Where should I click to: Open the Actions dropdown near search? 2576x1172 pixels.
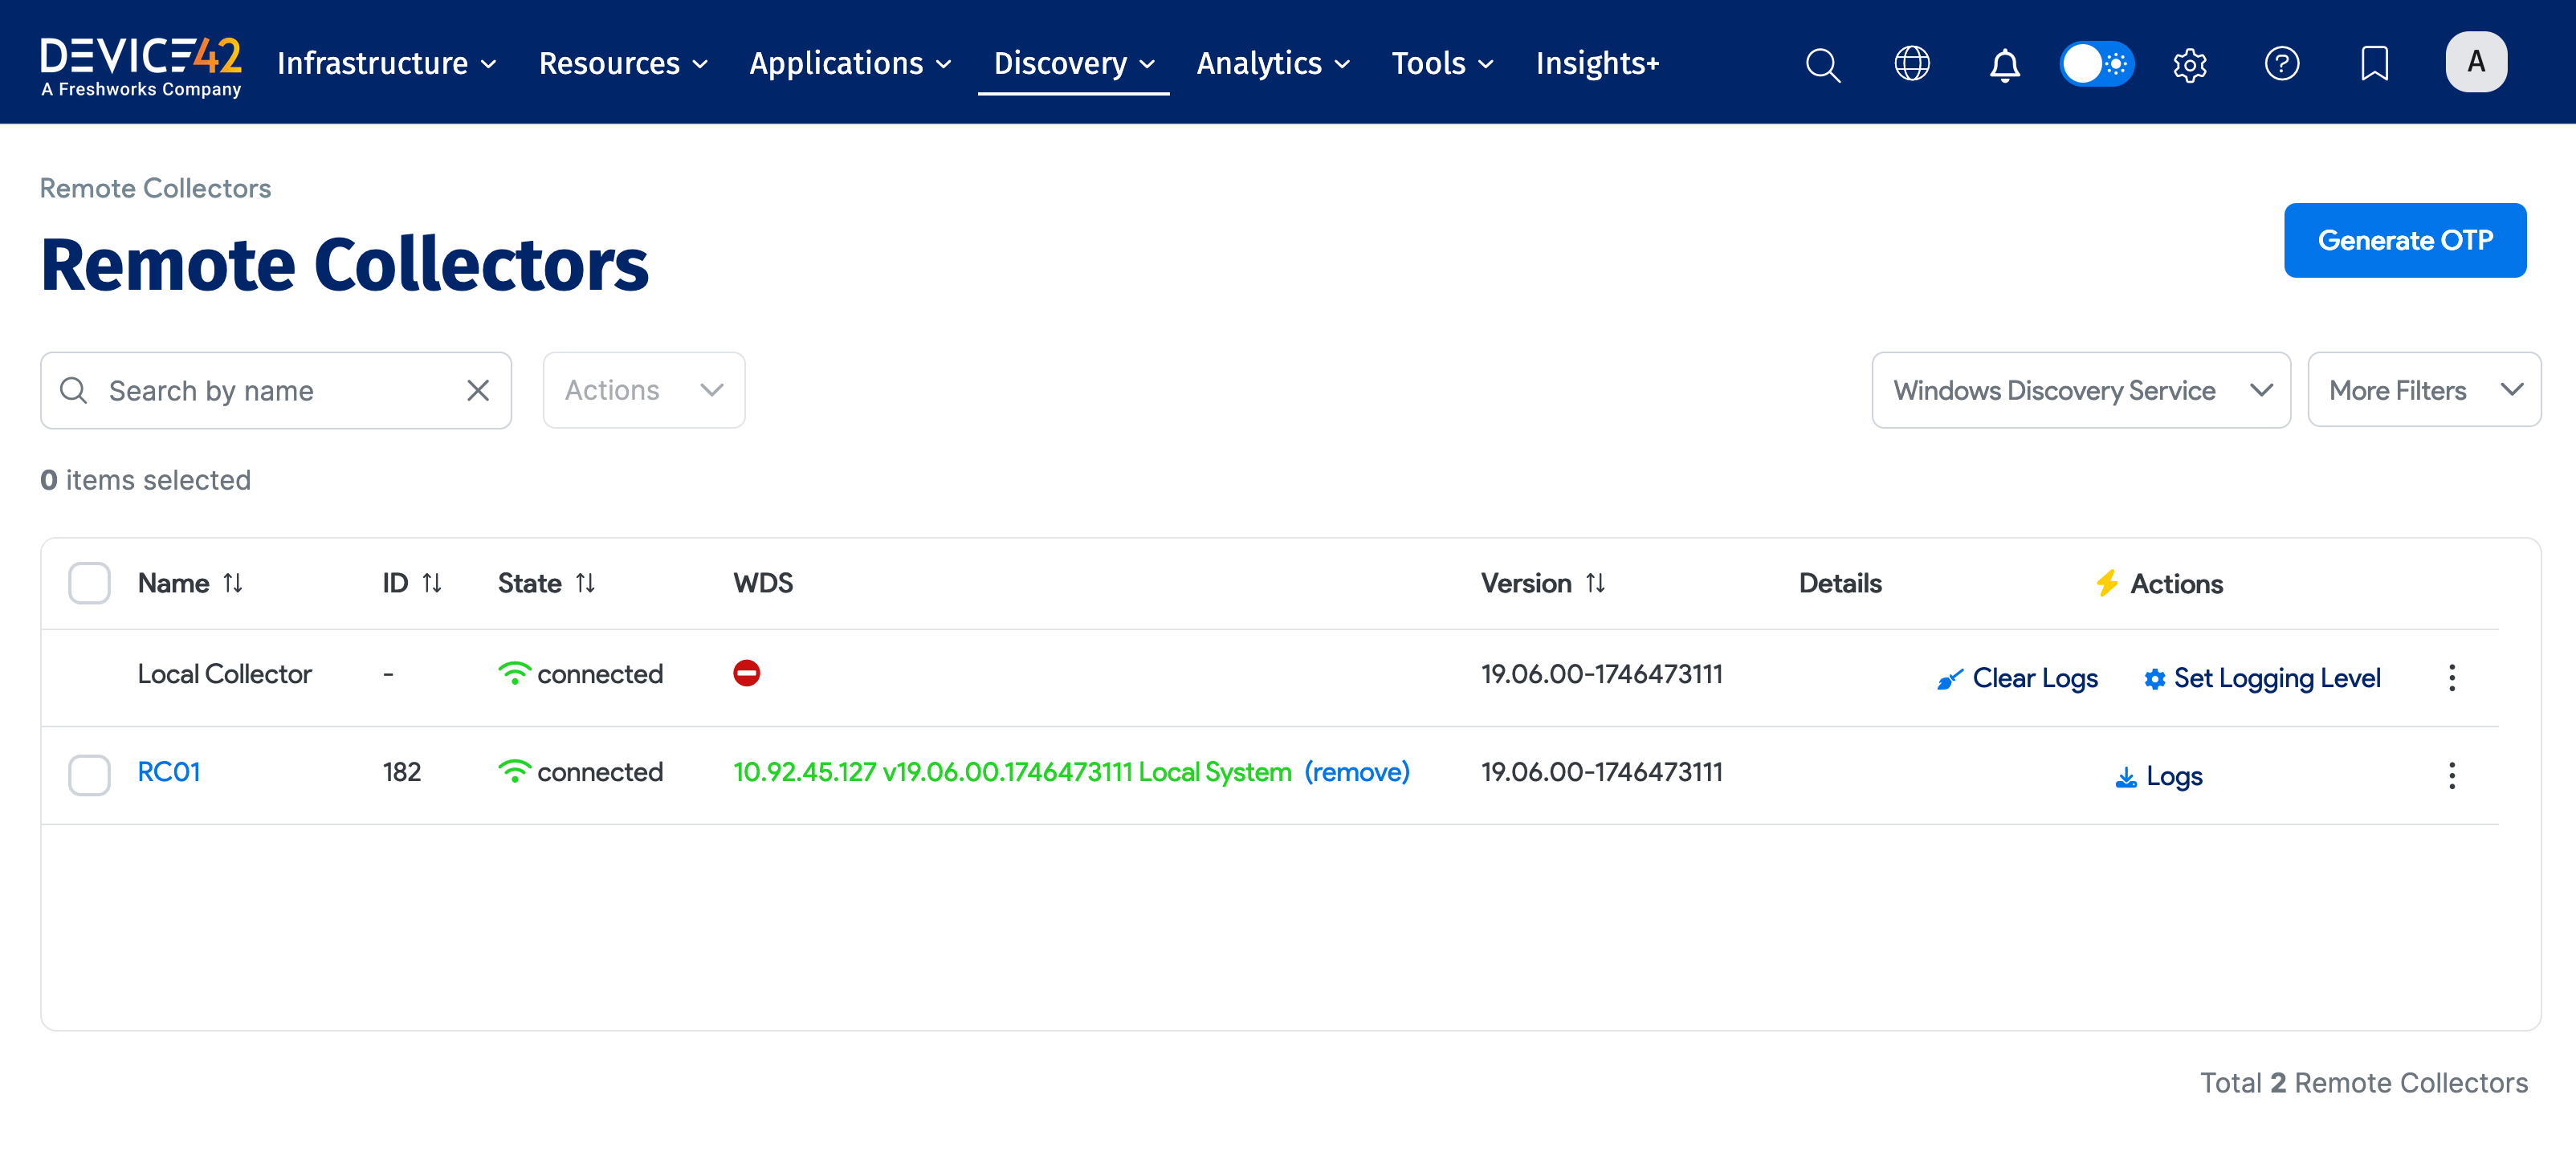pos(643,390)
